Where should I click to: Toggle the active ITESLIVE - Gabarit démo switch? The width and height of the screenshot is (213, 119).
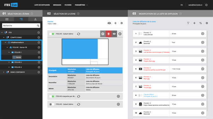pyautogui.click(x=52, y=34)
